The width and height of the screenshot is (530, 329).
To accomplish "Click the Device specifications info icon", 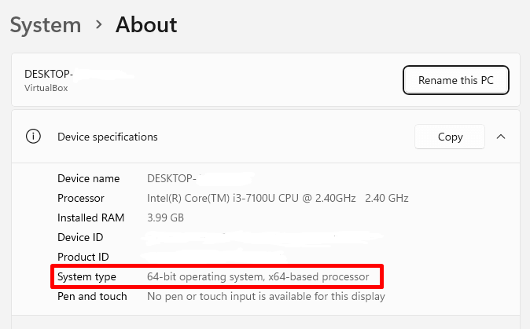I will click(33, 137).
